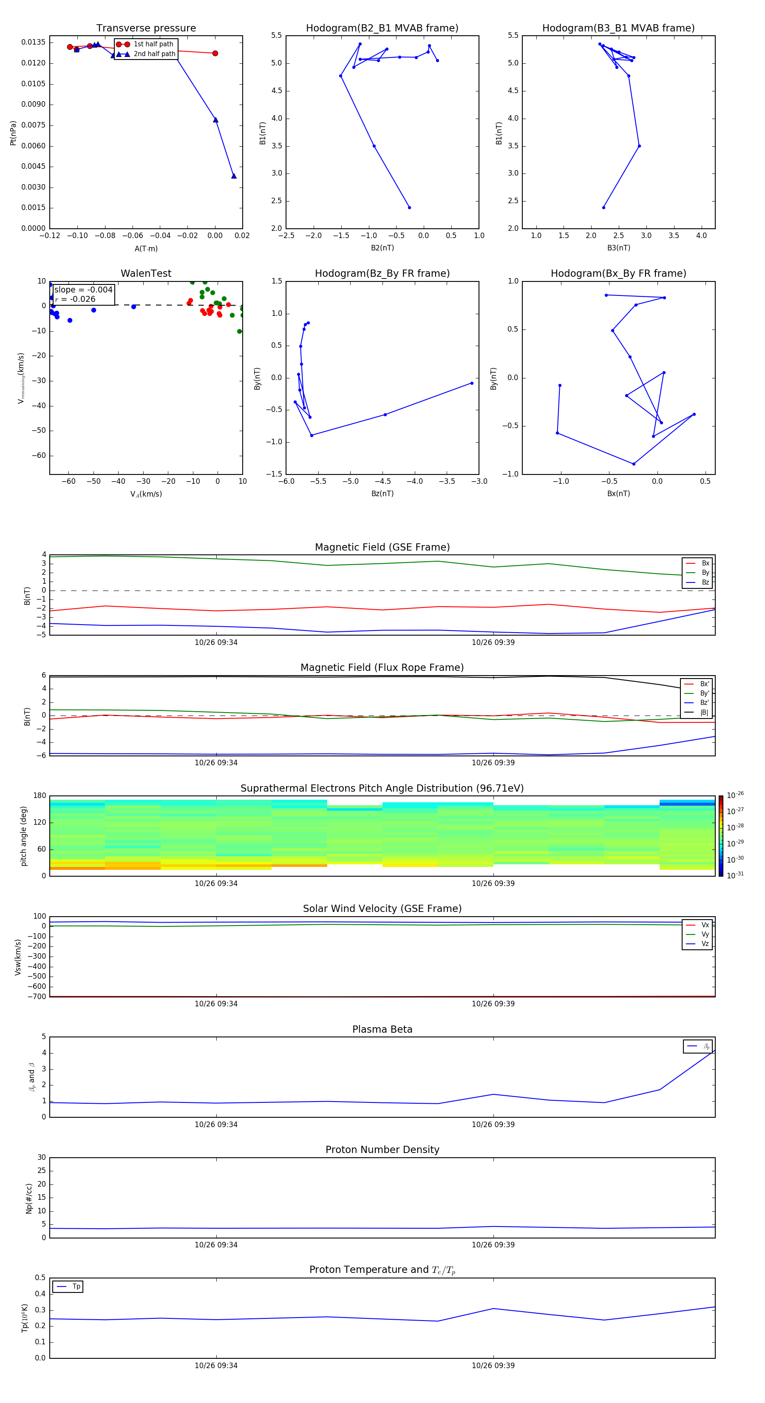Click the 'Hodogram(Bx_By FR frame)' title
Viewport: 765px width, 1403px height.
pos(618,273)
